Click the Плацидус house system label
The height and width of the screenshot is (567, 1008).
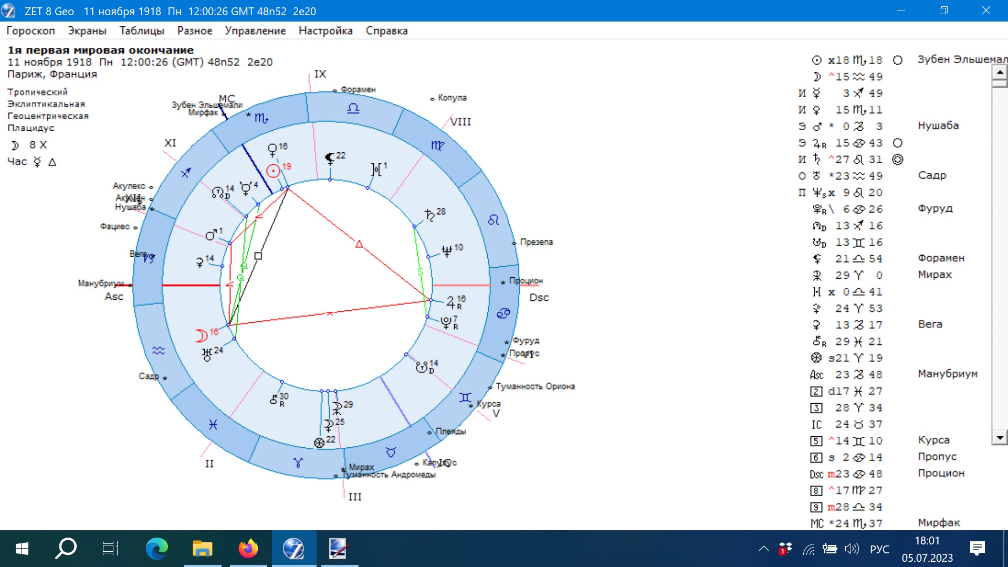pos(30,128)
